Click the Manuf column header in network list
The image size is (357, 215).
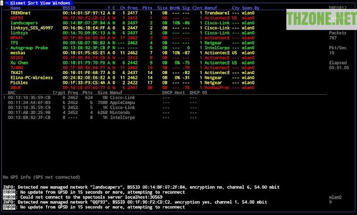[x=211, y=8]
